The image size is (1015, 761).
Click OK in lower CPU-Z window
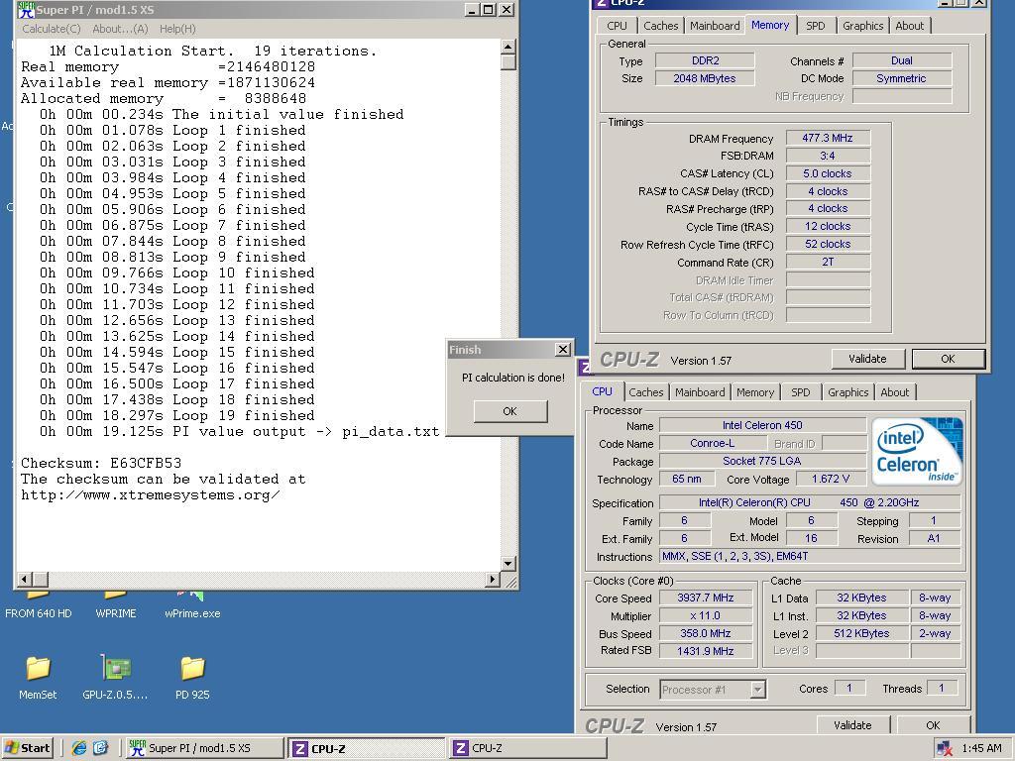pyautogui.click(x=933, y=724)
